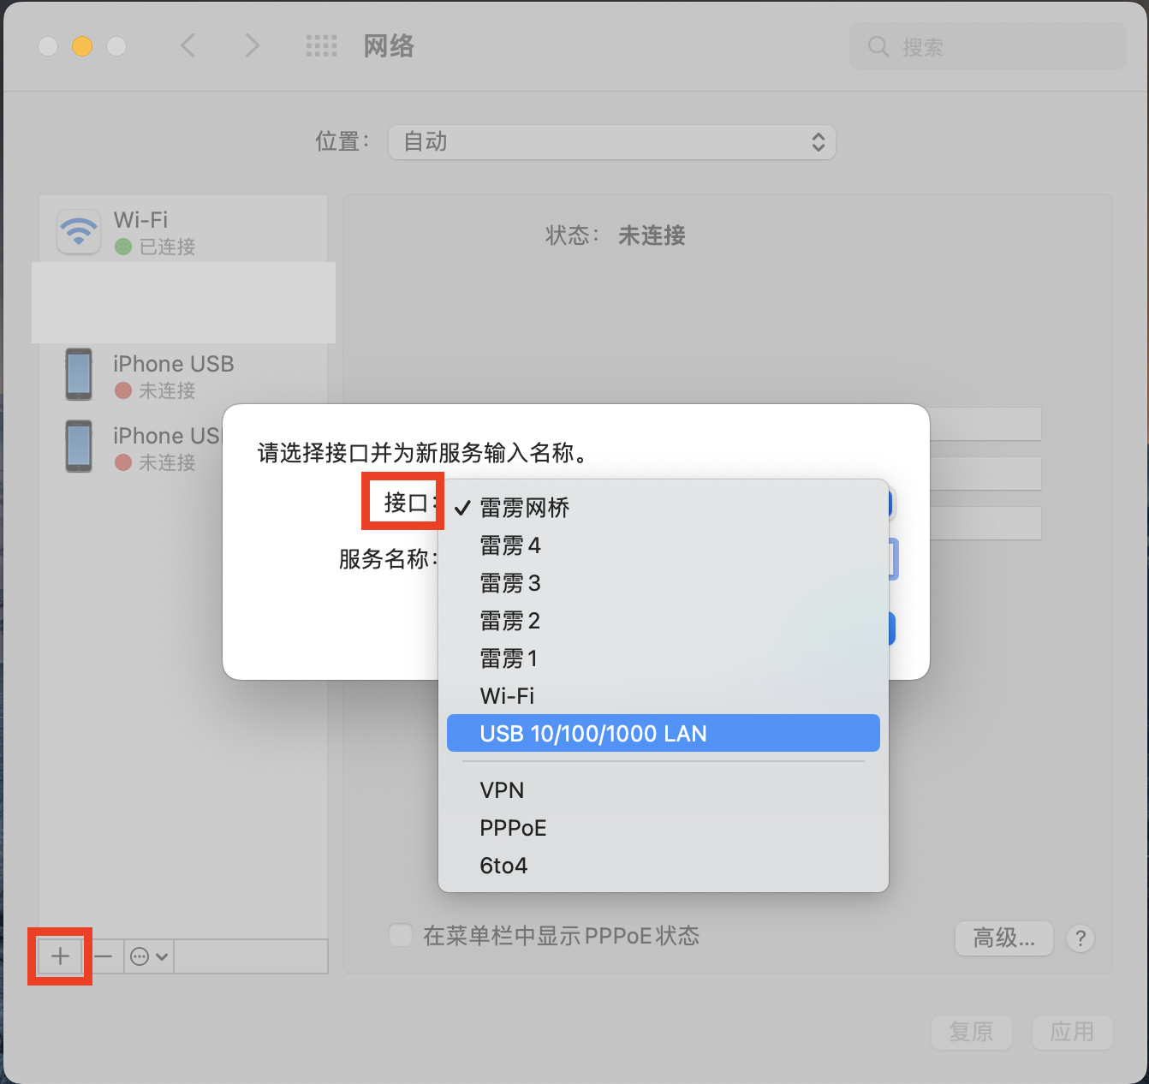Click the 高级... button
Viewport: 1149px width, 1084px height.
1003,938
